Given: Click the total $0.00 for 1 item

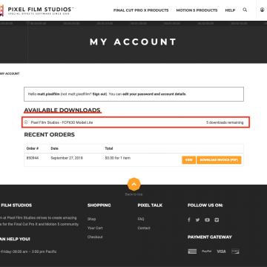Looking at the screenshot, I should pyautogui.click(x=117, y=158).
